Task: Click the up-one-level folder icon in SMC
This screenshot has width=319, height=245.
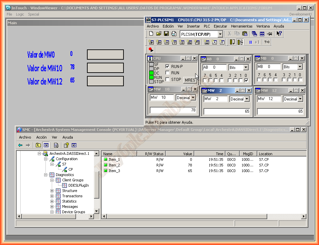Action: coord(38,145)
